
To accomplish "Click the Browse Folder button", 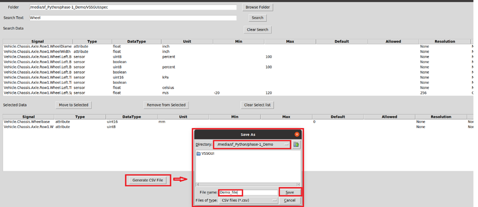I will [258, 7].
